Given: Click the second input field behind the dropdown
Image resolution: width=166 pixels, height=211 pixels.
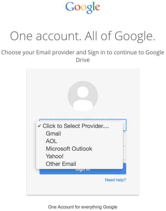Looking at the screenshot, I should pos(124,153).
